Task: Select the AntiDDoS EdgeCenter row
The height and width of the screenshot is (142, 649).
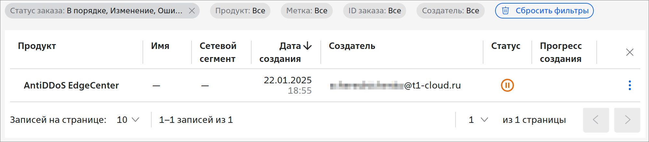Action: point(325,85)
